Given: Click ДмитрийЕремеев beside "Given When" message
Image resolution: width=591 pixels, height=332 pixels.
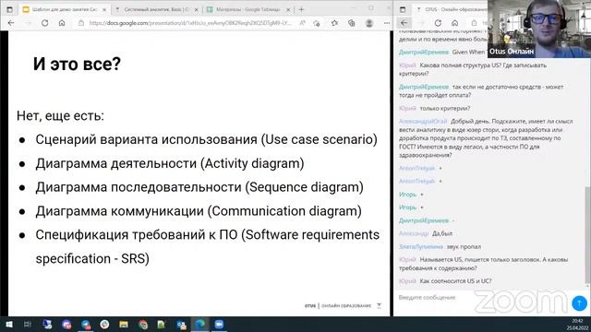Looking at the screenshot, I should click(x=424, y=52).
